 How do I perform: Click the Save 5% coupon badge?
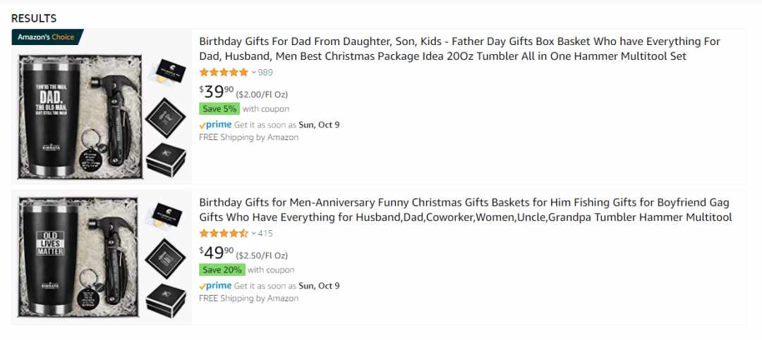(x=219, y=108)
